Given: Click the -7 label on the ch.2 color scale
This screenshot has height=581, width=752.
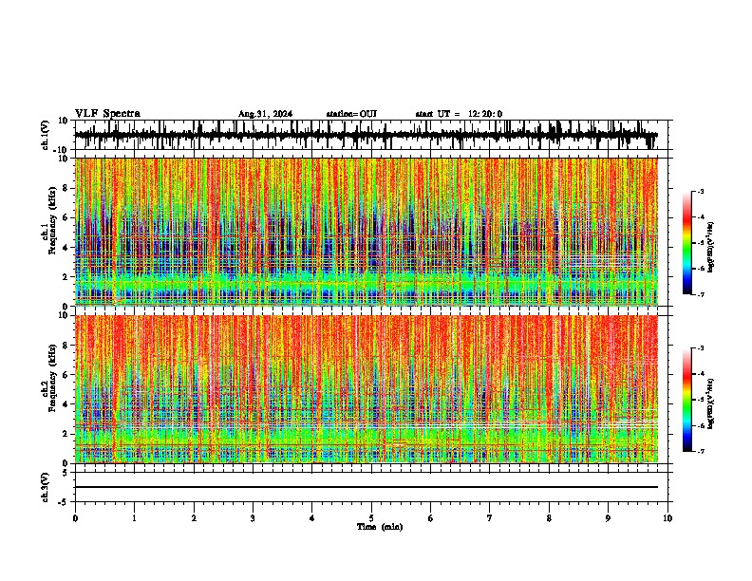Looking at the screenshot, I should pyautogui.click(x=700, y=451).
